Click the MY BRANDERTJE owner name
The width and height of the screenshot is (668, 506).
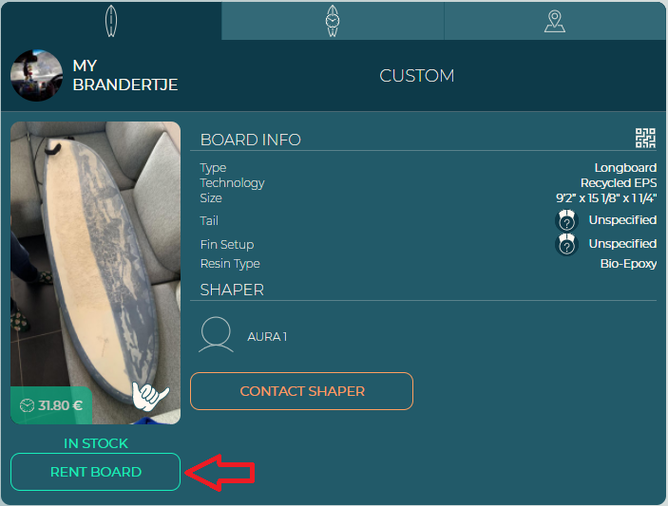(x=125, y=75)
